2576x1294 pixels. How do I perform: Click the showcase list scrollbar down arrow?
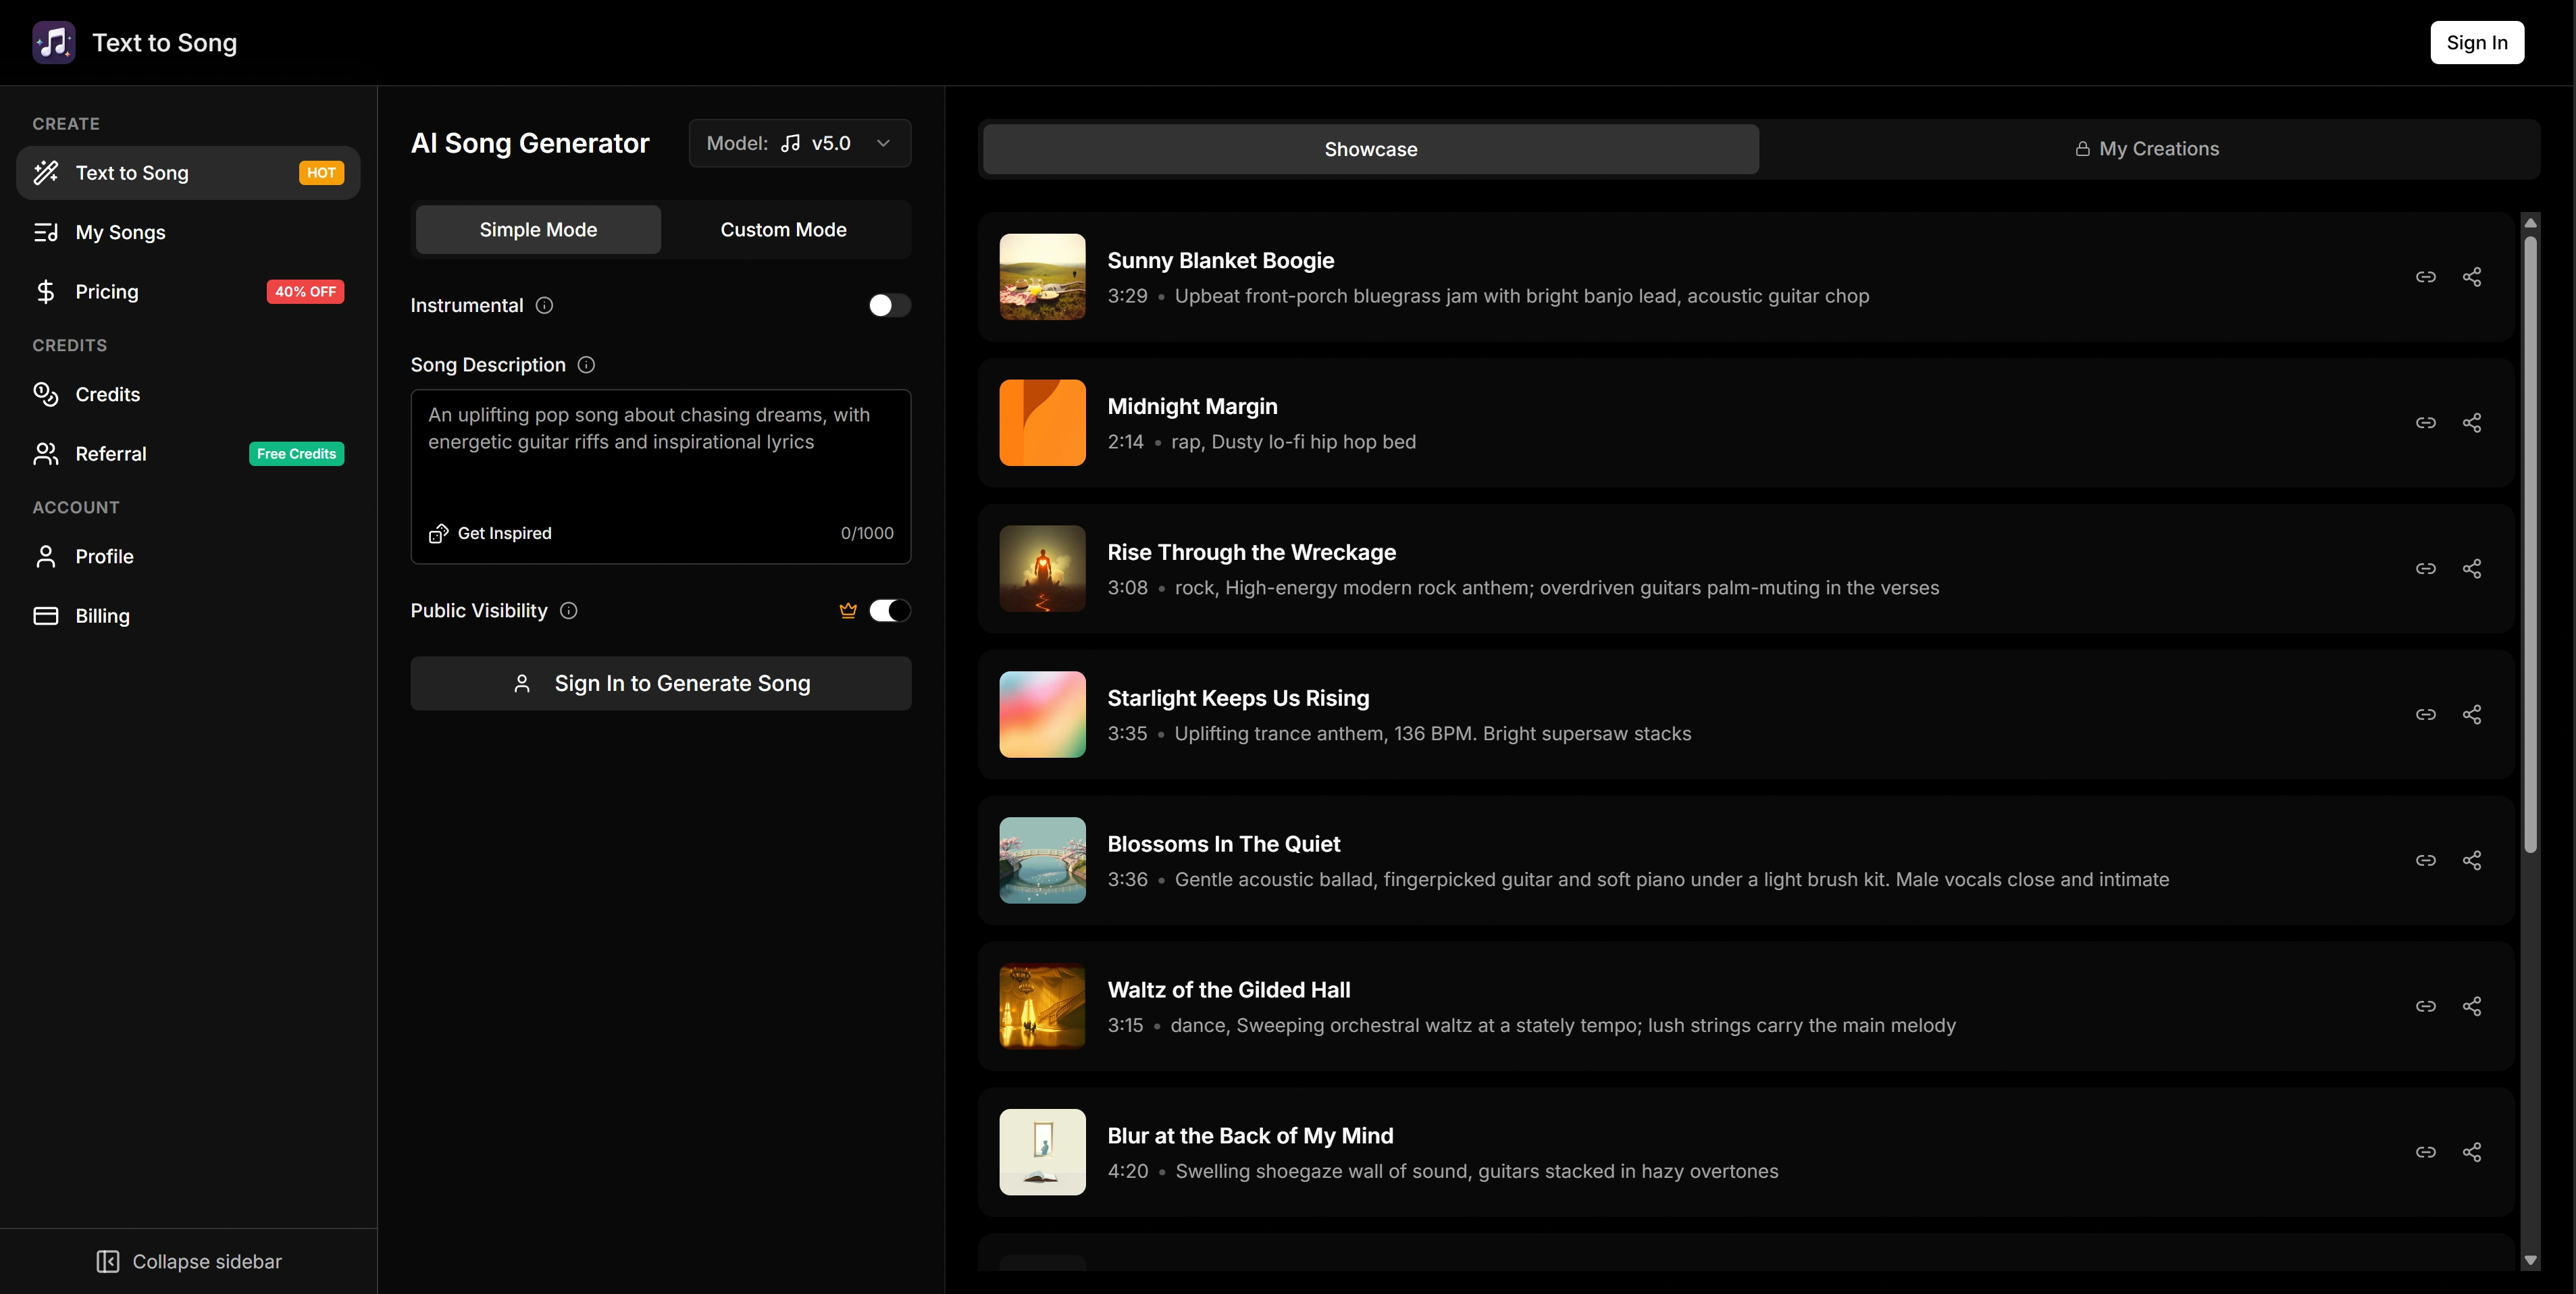pos(2530,1260)
